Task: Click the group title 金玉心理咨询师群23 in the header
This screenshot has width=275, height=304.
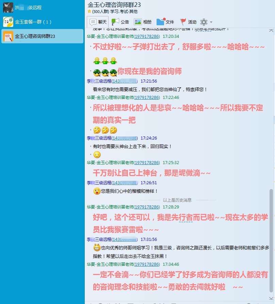Action: pyautogui.click(x=114, y=4)
